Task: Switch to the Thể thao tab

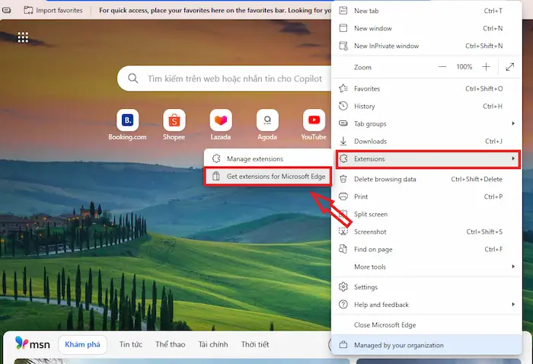Action: pos(171,344)
